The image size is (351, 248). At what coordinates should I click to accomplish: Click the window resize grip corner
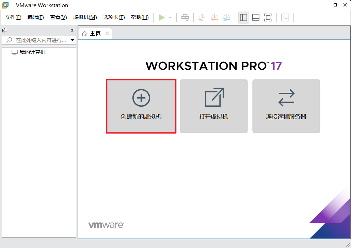(x=348, y=245)
